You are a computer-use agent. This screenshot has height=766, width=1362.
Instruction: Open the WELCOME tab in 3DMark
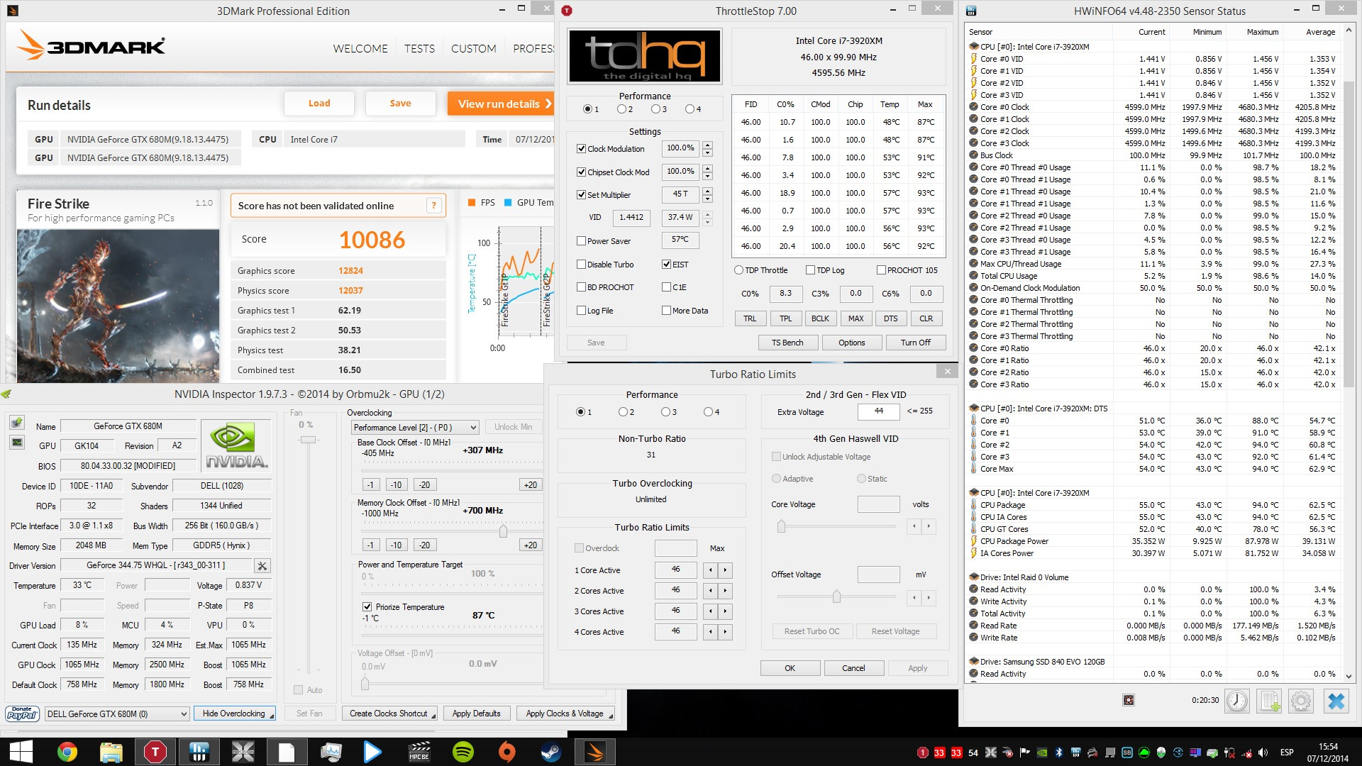click(x=360, y=49)
